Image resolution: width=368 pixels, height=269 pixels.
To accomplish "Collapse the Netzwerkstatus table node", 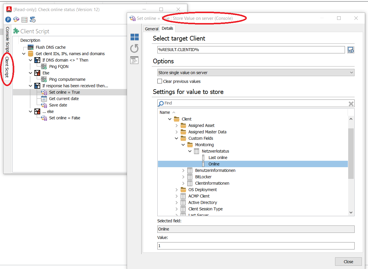I will 190,151.
